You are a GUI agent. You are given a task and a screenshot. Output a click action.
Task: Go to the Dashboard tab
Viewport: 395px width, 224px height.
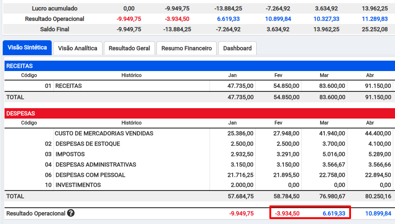click(x=237, y=48)
